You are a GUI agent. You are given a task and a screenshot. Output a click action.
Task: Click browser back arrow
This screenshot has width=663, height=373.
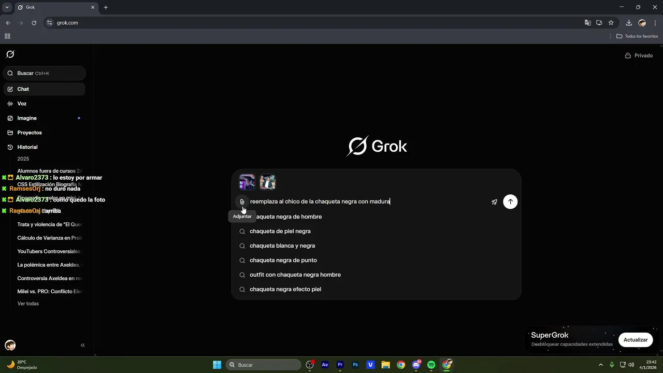pos(8,23)
